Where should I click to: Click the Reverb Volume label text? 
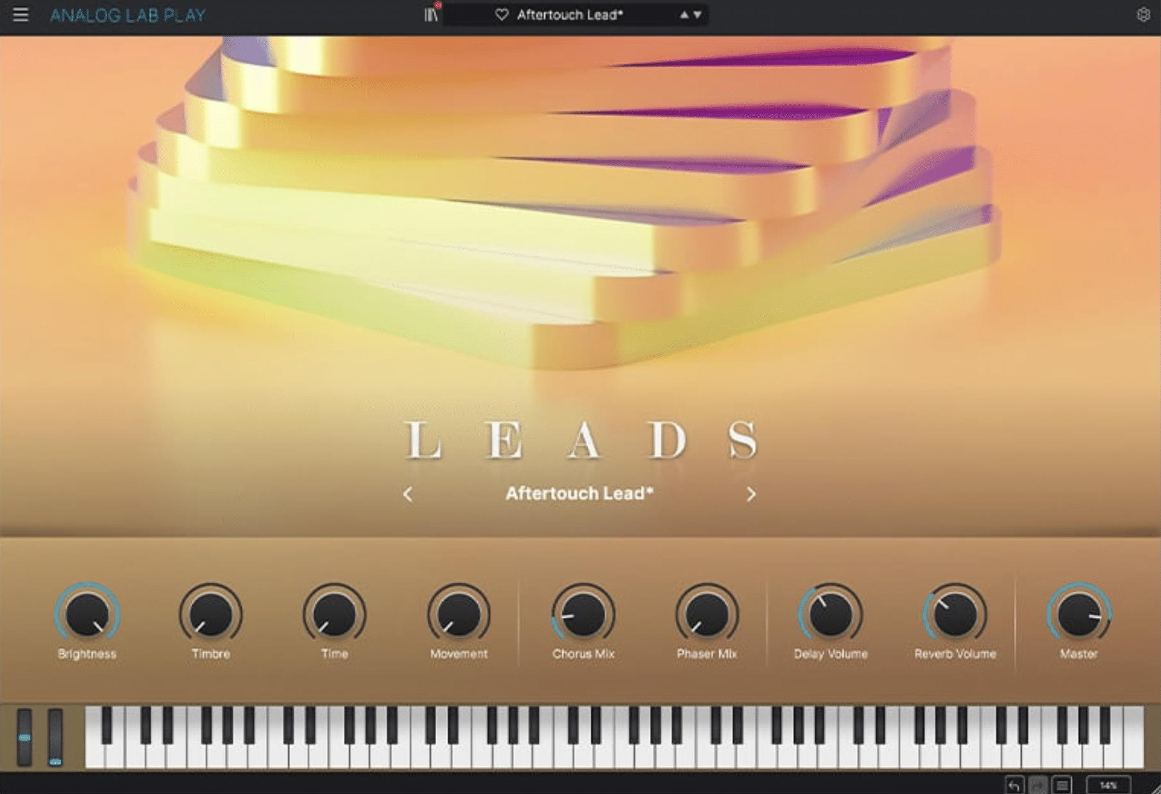click(x=955, y=654)
